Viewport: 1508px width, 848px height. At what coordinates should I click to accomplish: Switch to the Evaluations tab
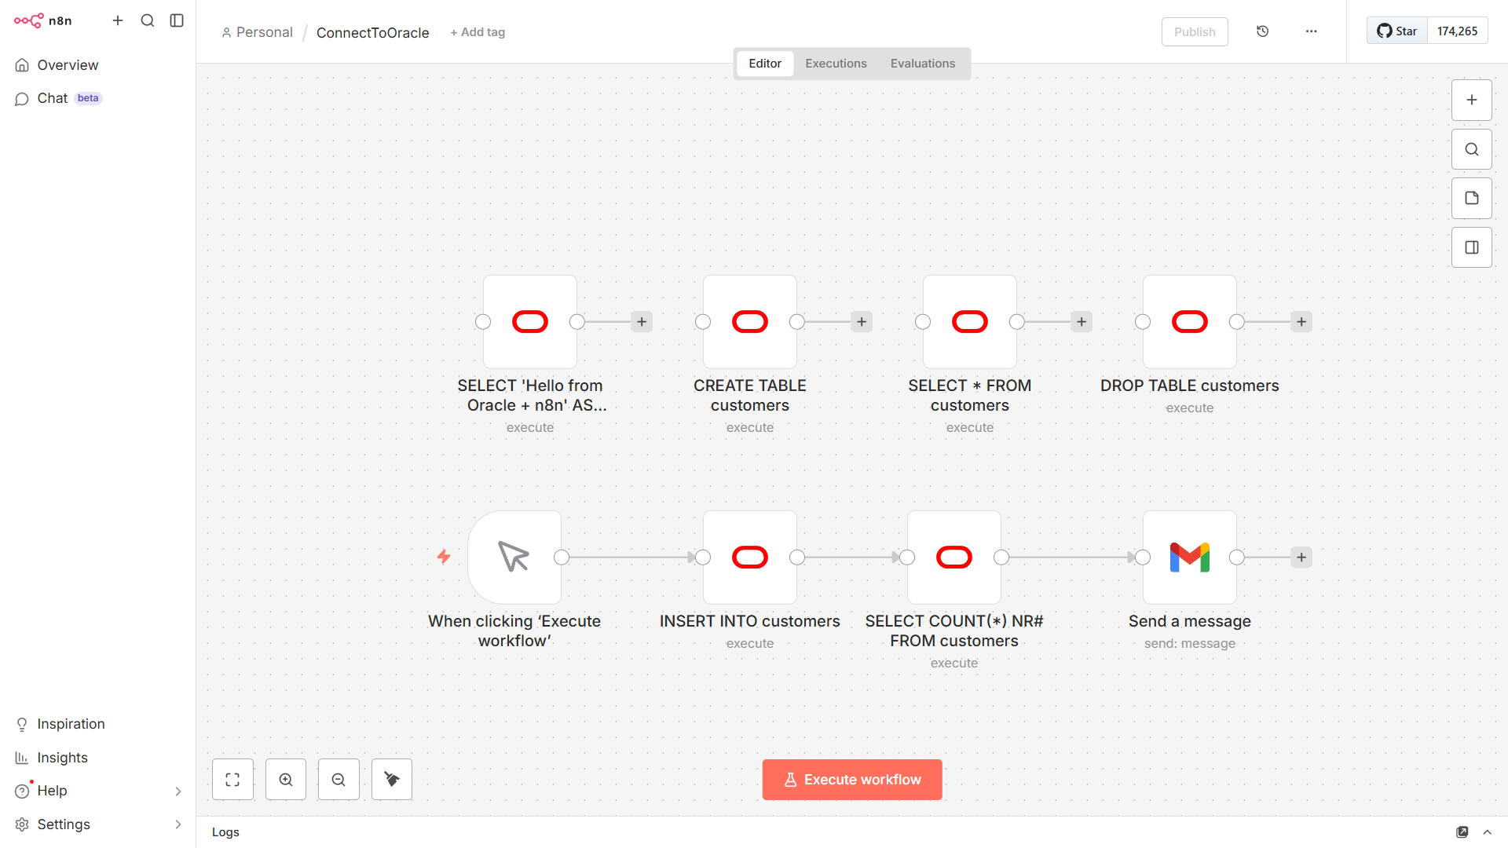click(x=922, y=64)
